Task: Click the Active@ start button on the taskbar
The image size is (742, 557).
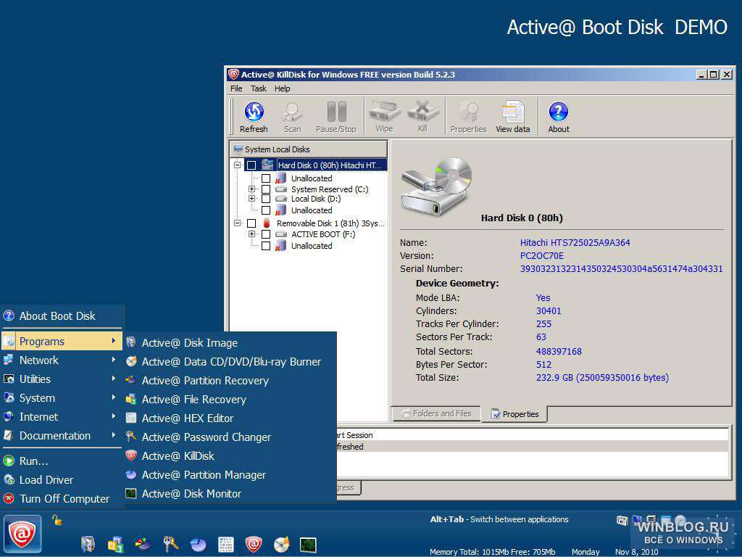Action: [22, 535]
